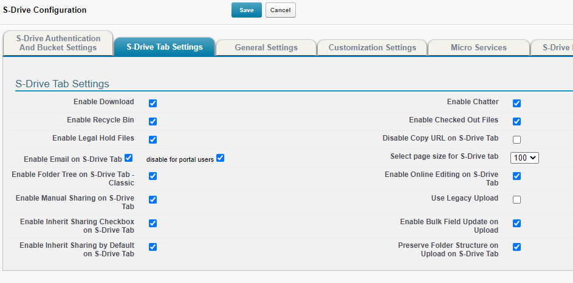Check Disable Copy URL on S-Drive Tab
The image size is (573, 283).
coord(516,139)
